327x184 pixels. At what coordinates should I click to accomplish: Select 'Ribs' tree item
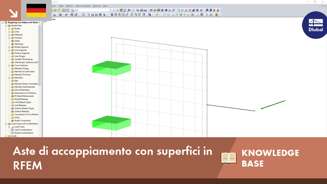coord(16,81)
